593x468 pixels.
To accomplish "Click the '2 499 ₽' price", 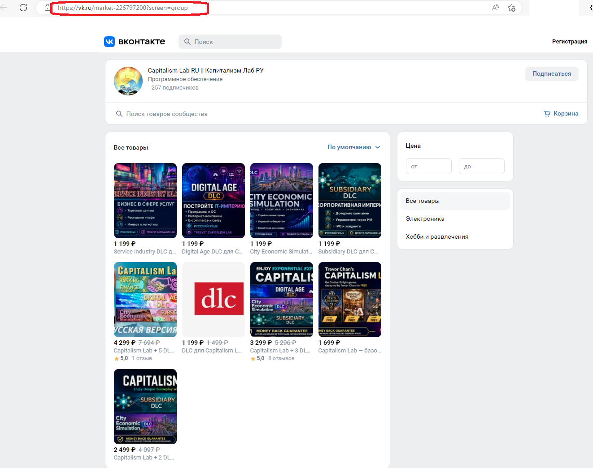I will [125, 450].
